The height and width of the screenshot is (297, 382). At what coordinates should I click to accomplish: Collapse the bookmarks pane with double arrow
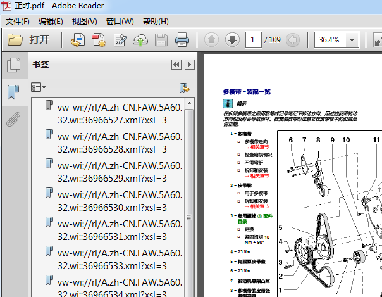click(176, 65)
